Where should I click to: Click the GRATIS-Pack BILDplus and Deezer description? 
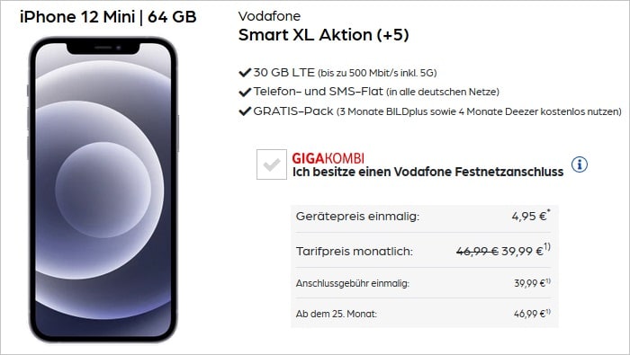479,111
